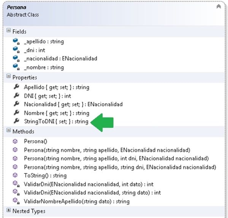Viewport: 228px width, 218px height.
Task: Select the Nombre { get; set; } property
Action: coord(56,113)
